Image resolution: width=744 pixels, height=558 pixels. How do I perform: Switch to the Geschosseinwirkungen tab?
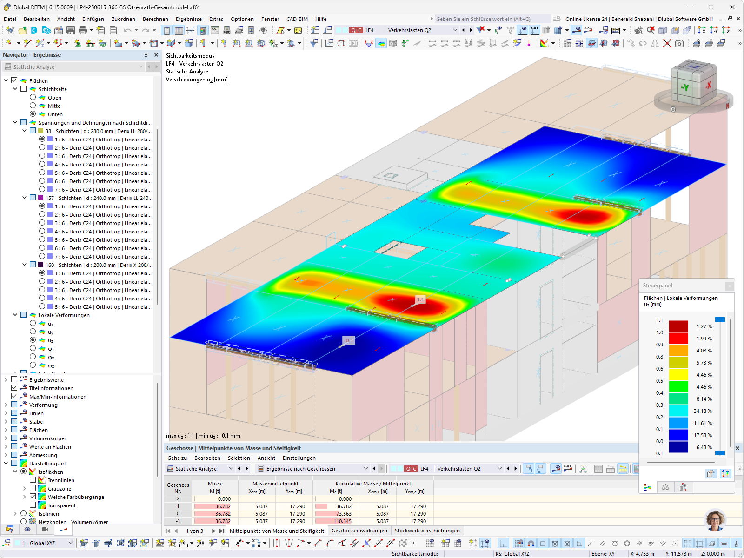coord(359,531)
